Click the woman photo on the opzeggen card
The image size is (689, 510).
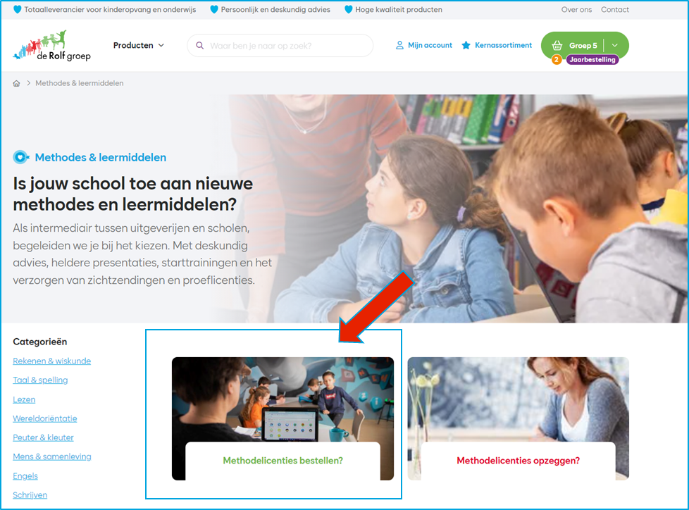pos(518,399)
